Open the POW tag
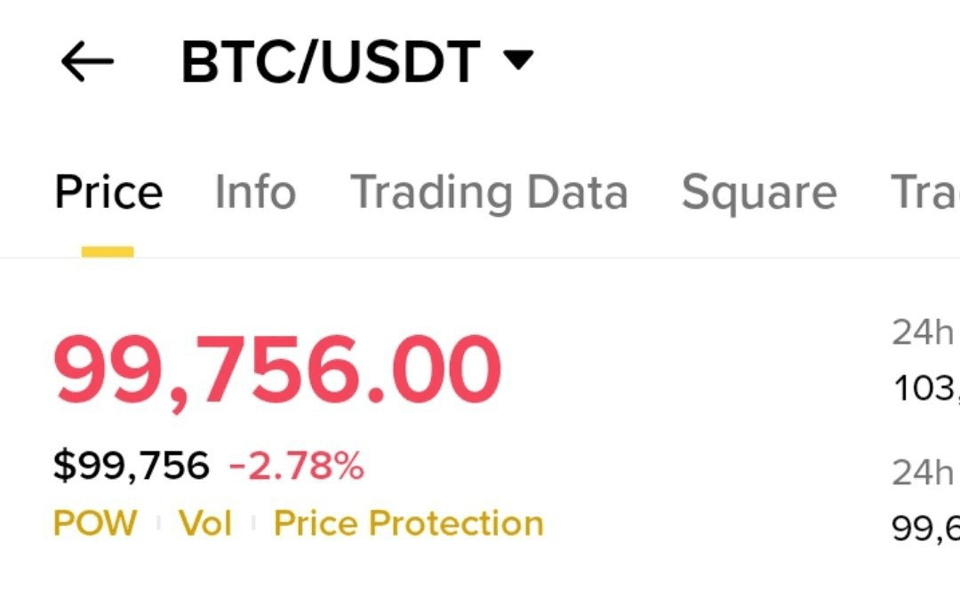The height and width of the screenshot is (590, 960). coord(95,523)
